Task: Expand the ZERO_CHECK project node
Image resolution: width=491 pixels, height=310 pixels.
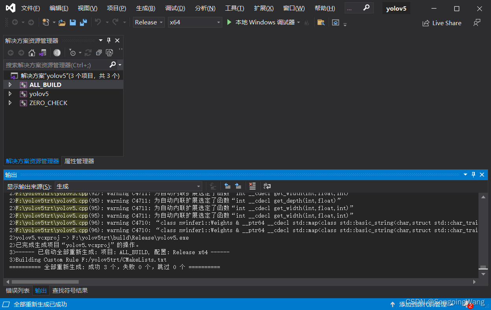Action: [x=10, y=103]
